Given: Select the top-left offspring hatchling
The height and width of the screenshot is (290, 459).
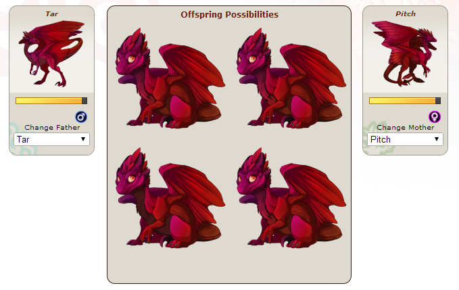Looking at the screenshot, I should pos(170,78).
